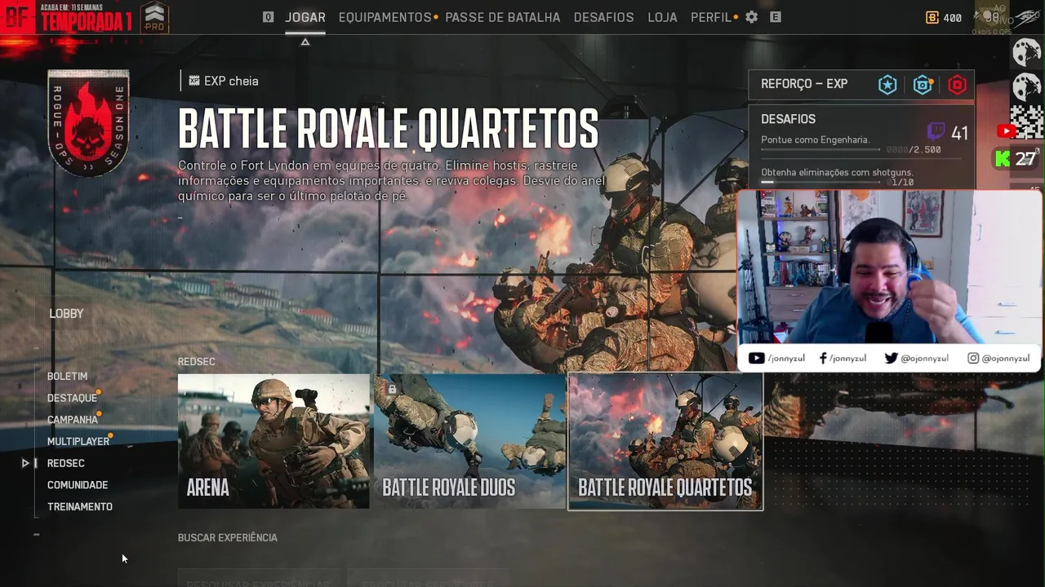Screen dimensions: 1045x587
Task: Choose the ARENA mode card
Action: pyautogui.click(x=273, y=441)
